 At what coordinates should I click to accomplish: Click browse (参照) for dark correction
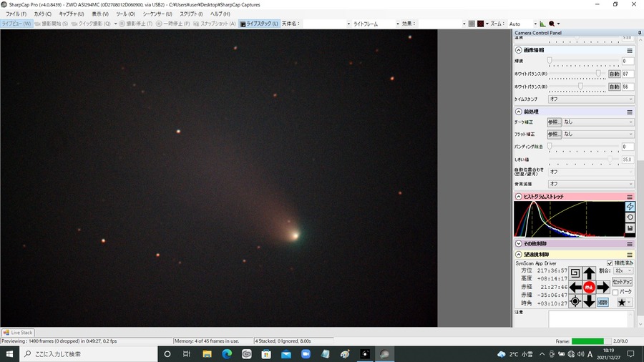click(x=554, y=122)
